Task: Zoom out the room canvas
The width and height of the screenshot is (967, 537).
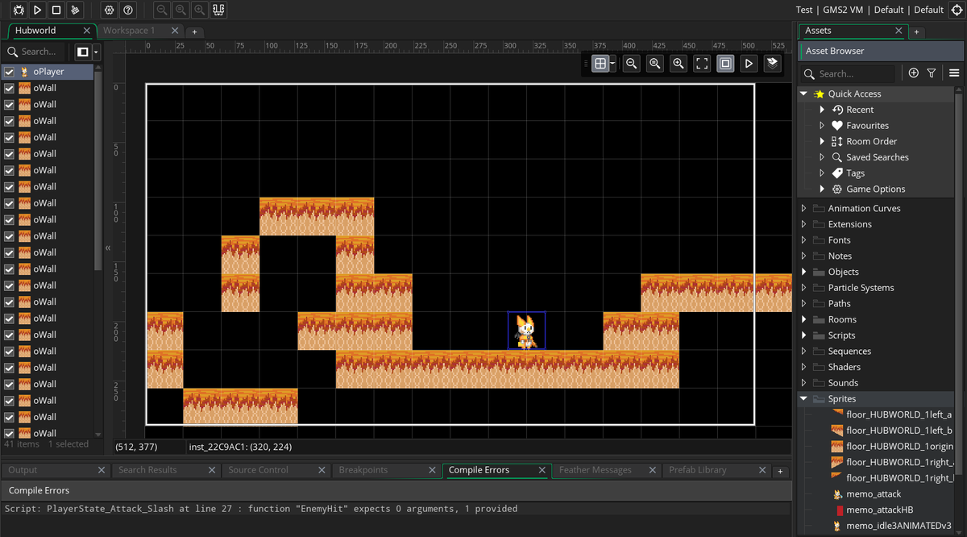Action: (632, 63)
